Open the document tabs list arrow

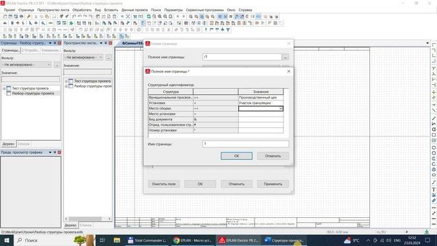pos(427,43)
